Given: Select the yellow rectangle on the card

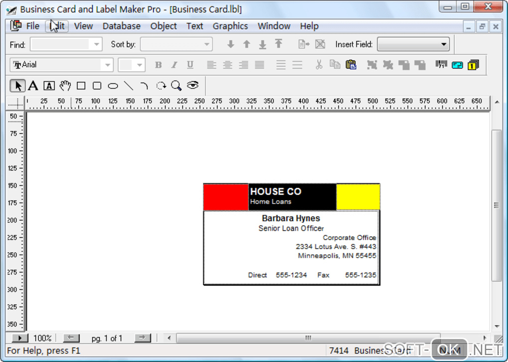Looking at the screenshot, I should [358, 197].
